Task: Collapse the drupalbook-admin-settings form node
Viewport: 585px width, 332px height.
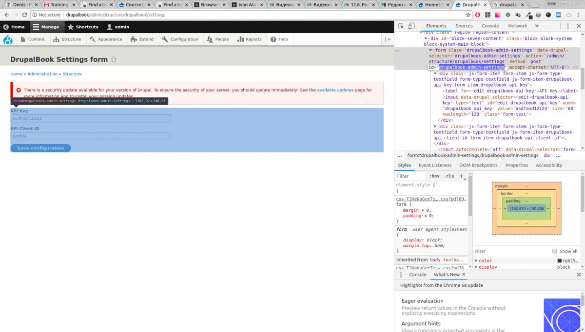Action: tap(430, 50)
